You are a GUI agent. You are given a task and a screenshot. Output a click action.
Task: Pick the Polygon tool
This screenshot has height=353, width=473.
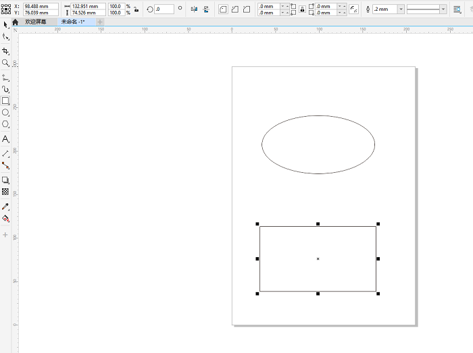5,124
